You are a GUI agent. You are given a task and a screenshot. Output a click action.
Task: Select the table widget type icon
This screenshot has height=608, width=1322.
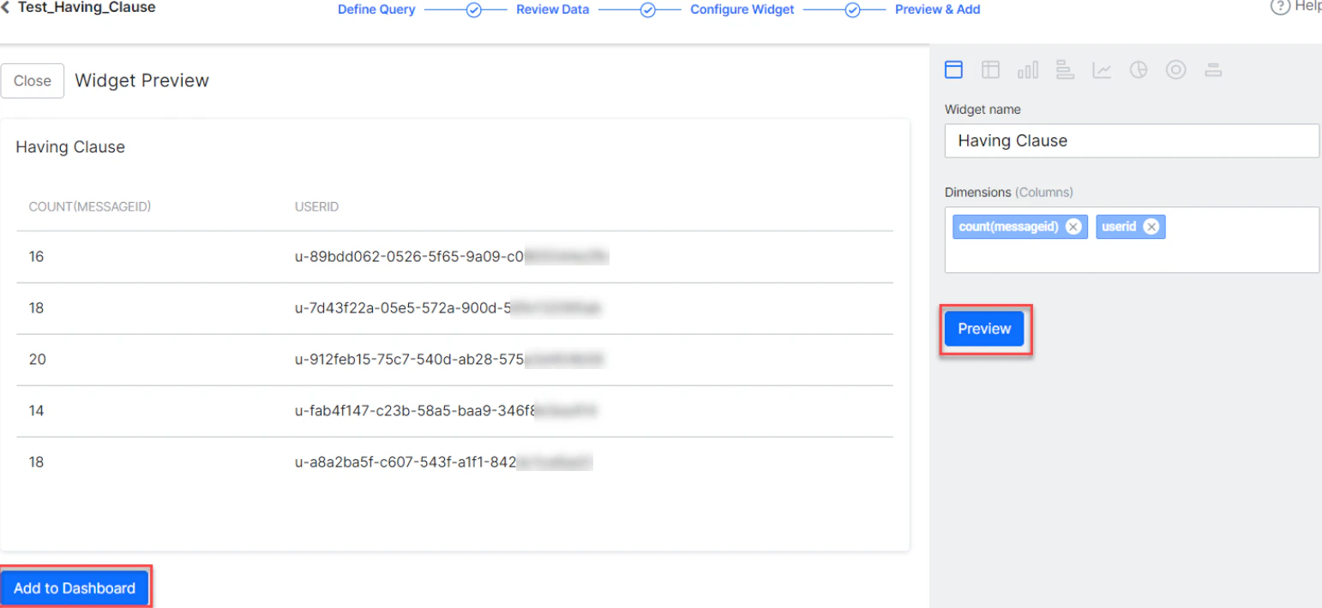tap(953, 69)
